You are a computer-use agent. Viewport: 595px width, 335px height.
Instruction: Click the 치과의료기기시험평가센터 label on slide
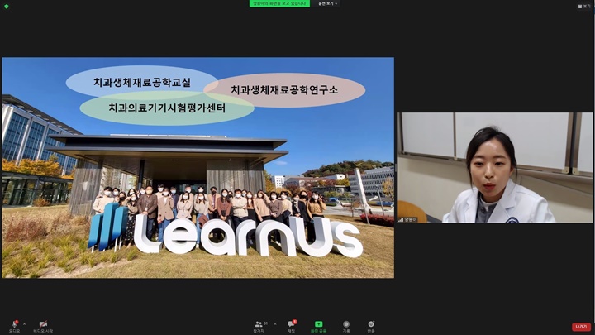click(x=167, y=108)
